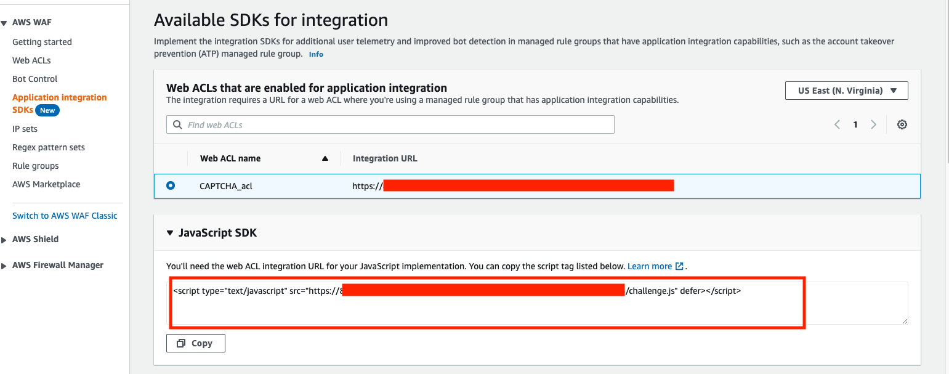
Task: Open the Learn more link
Action: (650, 266)
